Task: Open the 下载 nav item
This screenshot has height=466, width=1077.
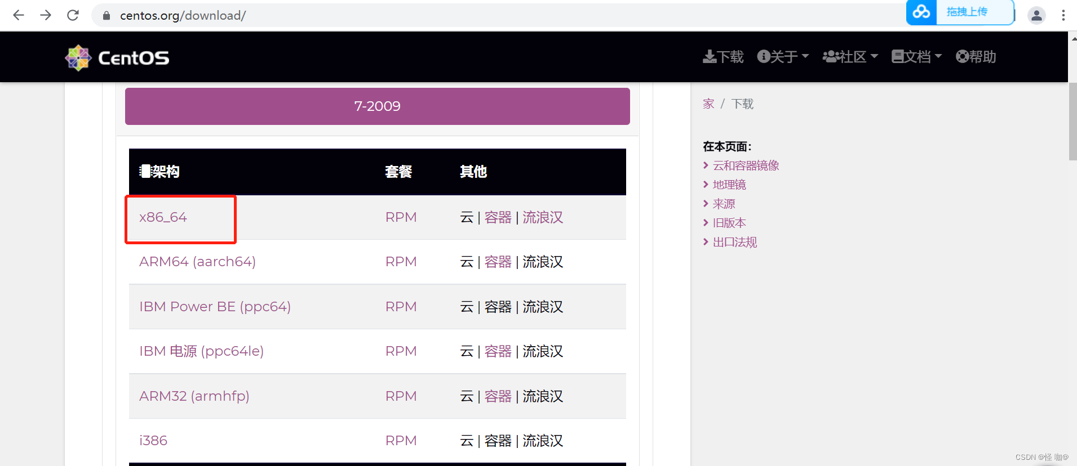Action: [723, 57]
